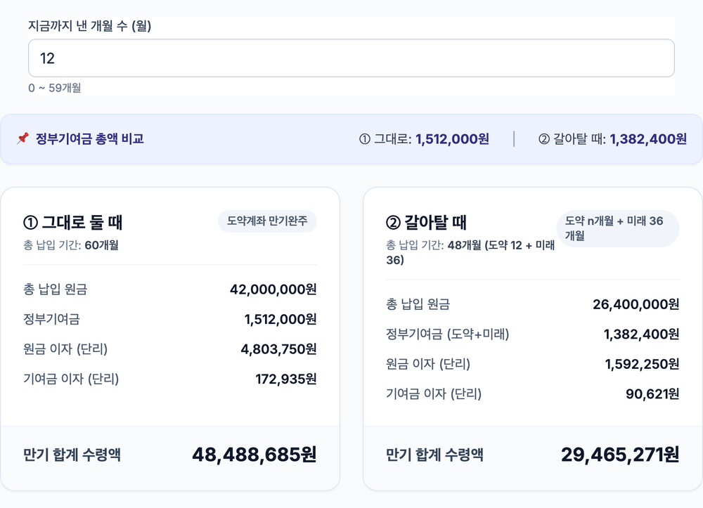The width and height of the screenshot is (703, 508).
Task: Click the 48,488,685원 maturity total
Action: [254, 455]
